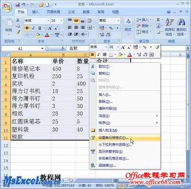This screenshot has height=189, width=191.
Task: Open the 样式 styles button
Action: tap(128, 27)
